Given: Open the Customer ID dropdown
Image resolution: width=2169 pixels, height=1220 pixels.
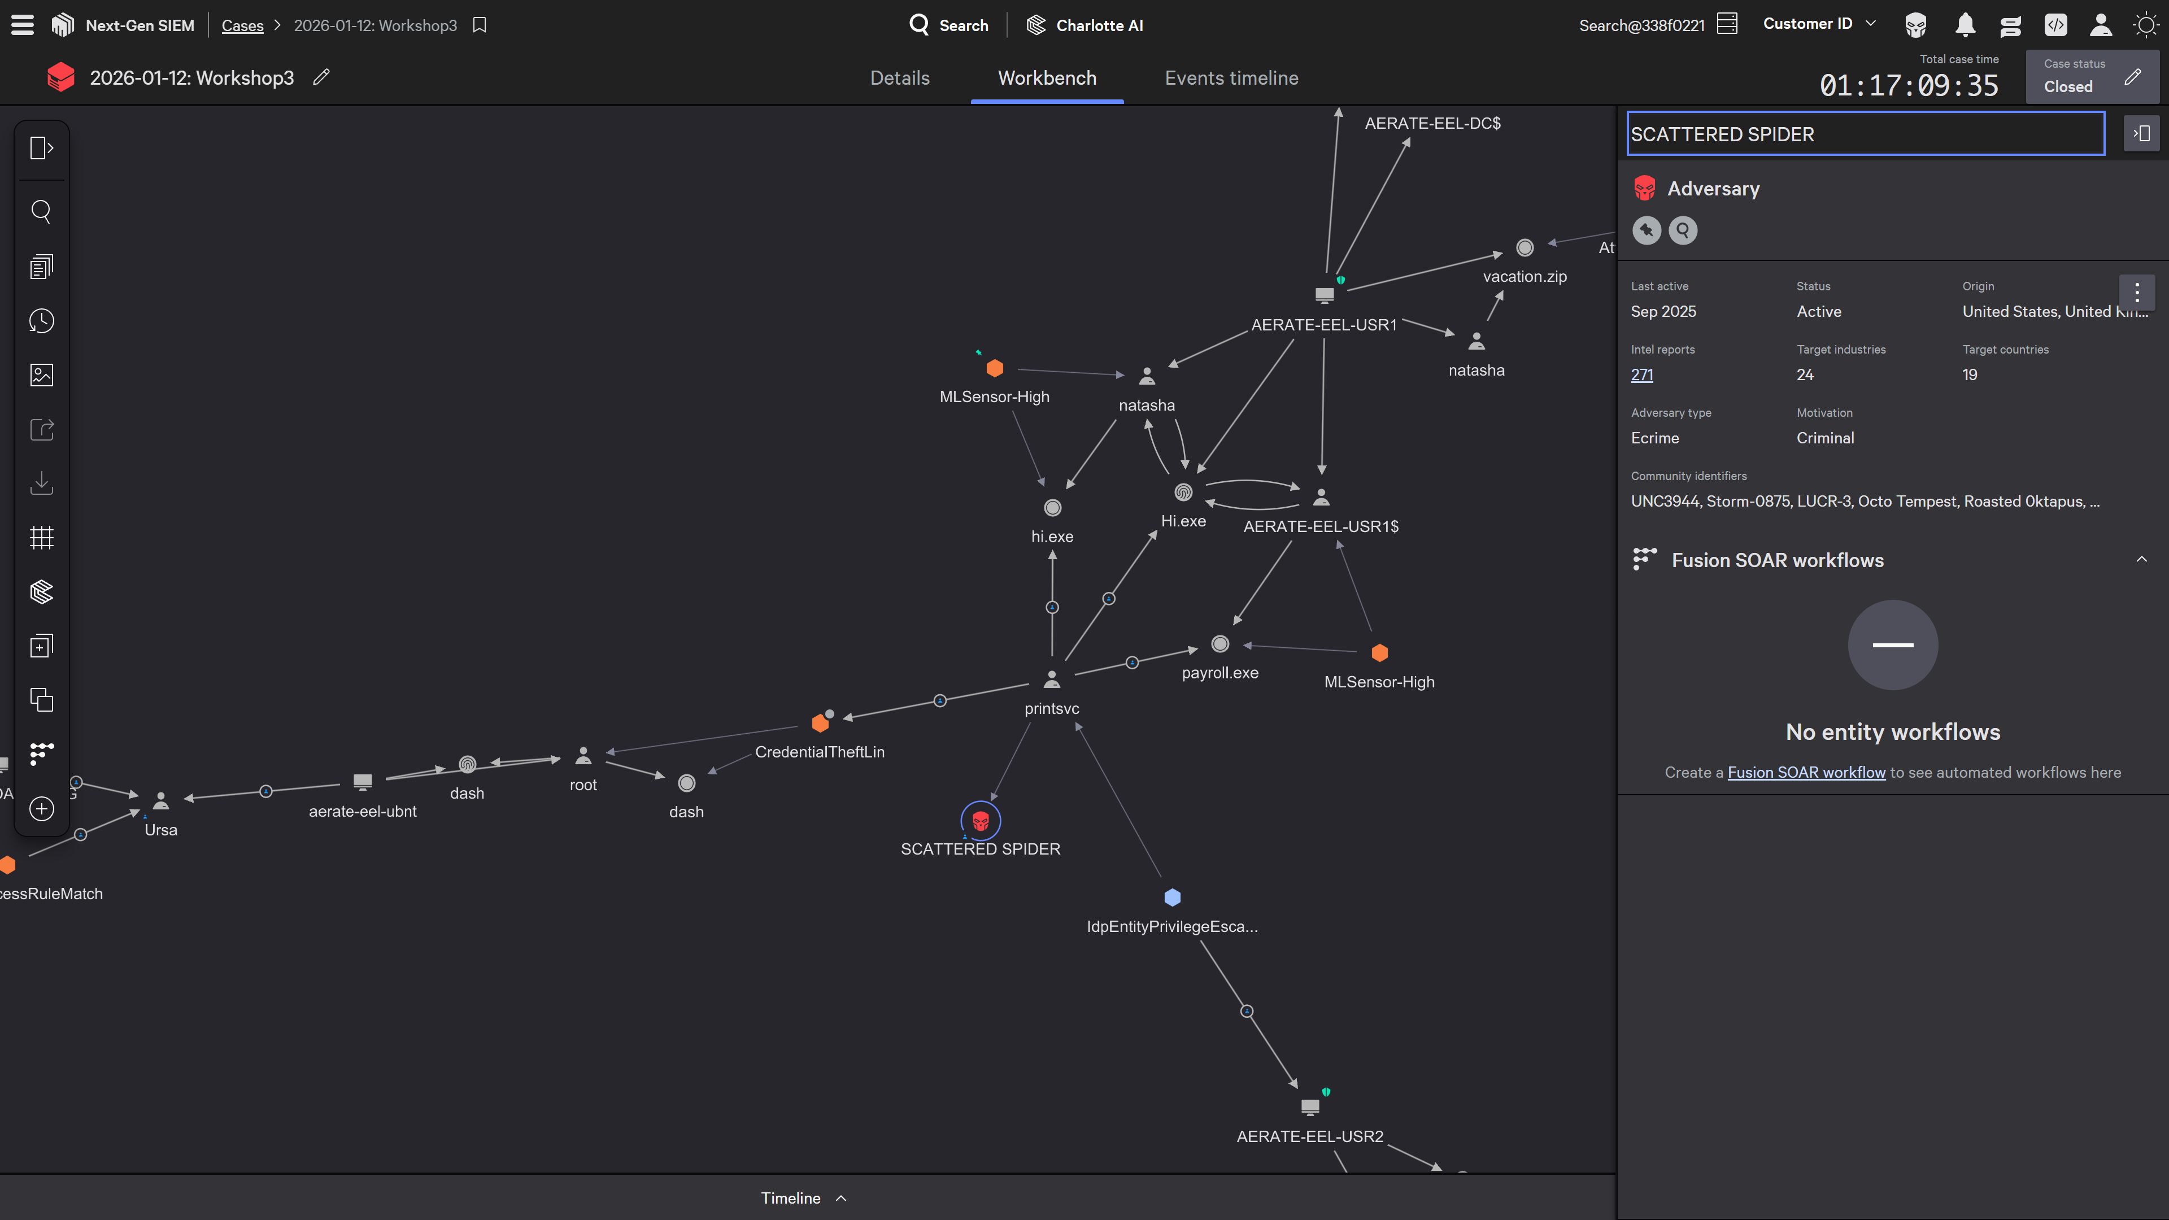Looking at the screenshot, I should click(1819, 24).
